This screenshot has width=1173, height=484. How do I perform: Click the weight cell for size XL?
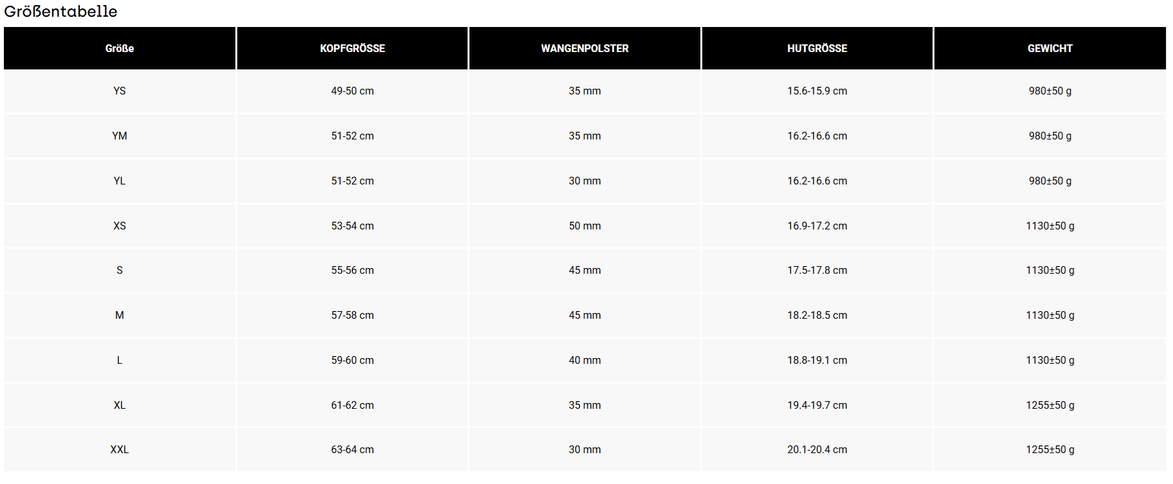point(1050,405)
